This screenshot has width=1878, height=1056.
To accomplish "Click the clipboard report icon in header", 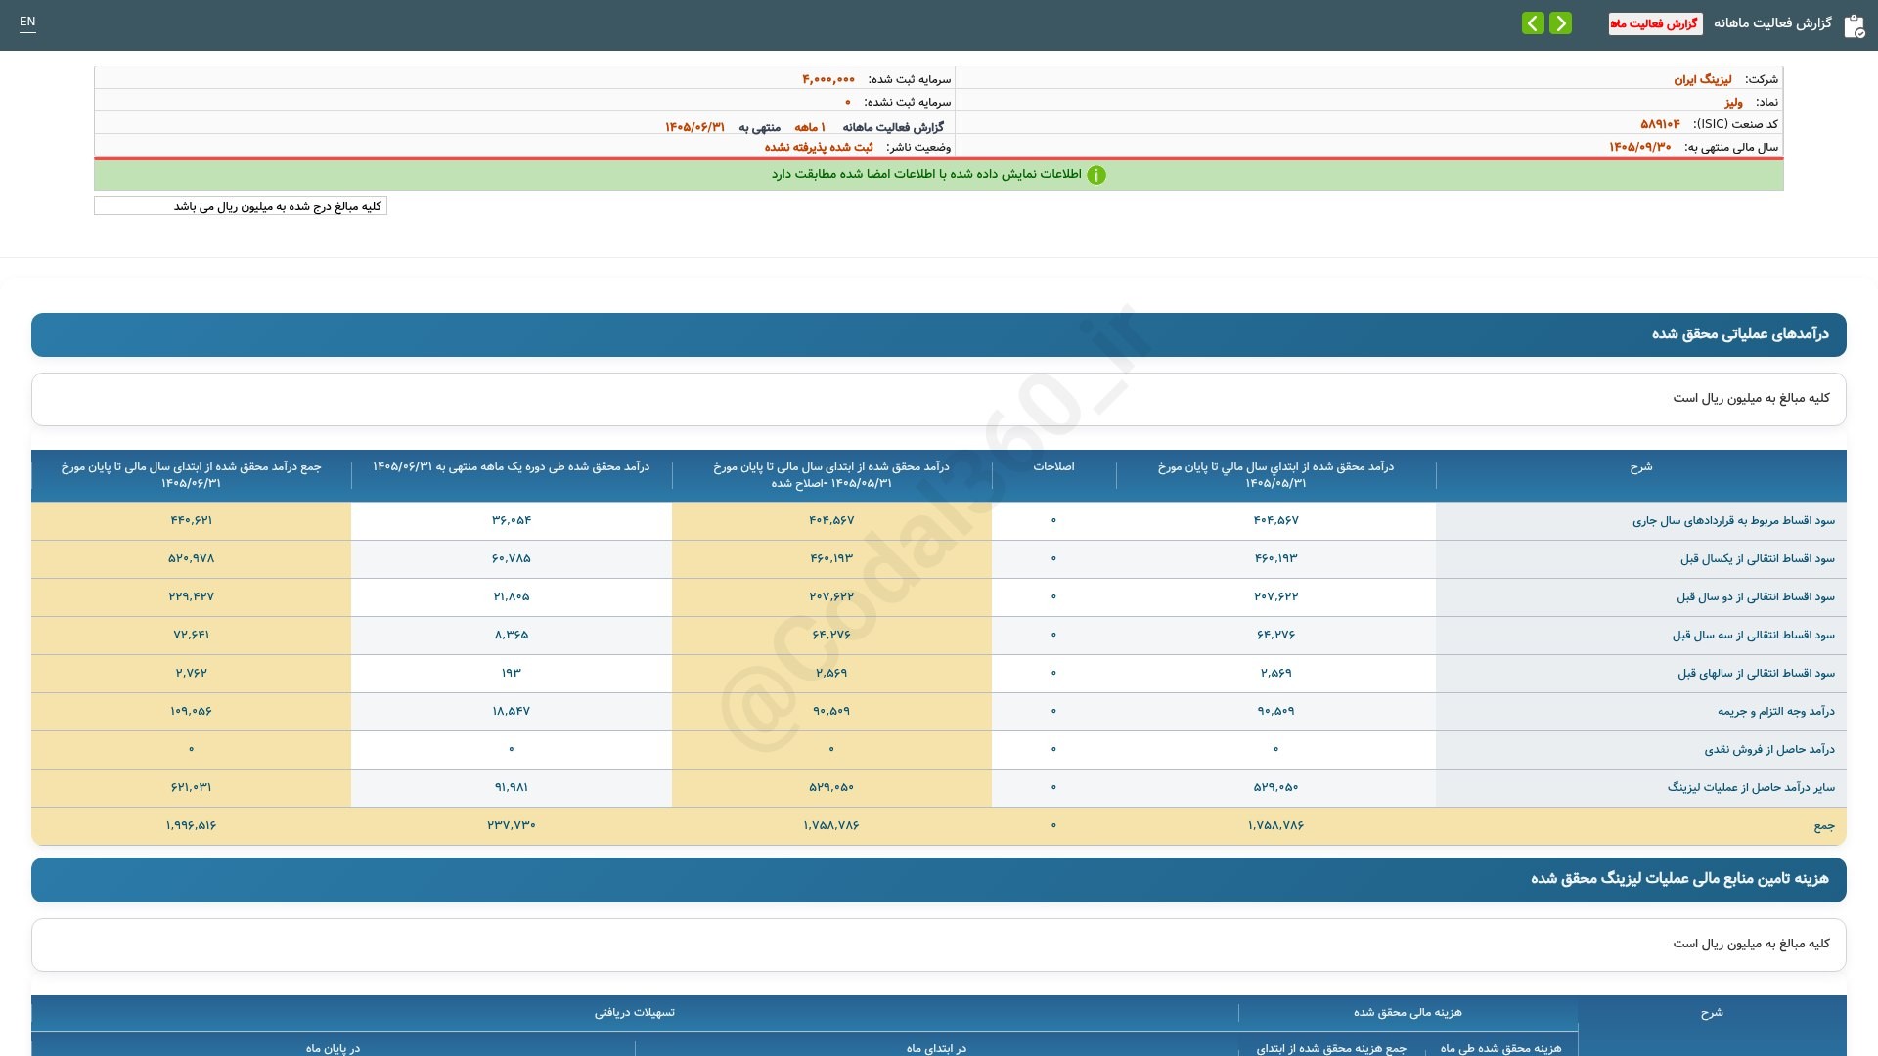I will click(x=1854, y=25).
